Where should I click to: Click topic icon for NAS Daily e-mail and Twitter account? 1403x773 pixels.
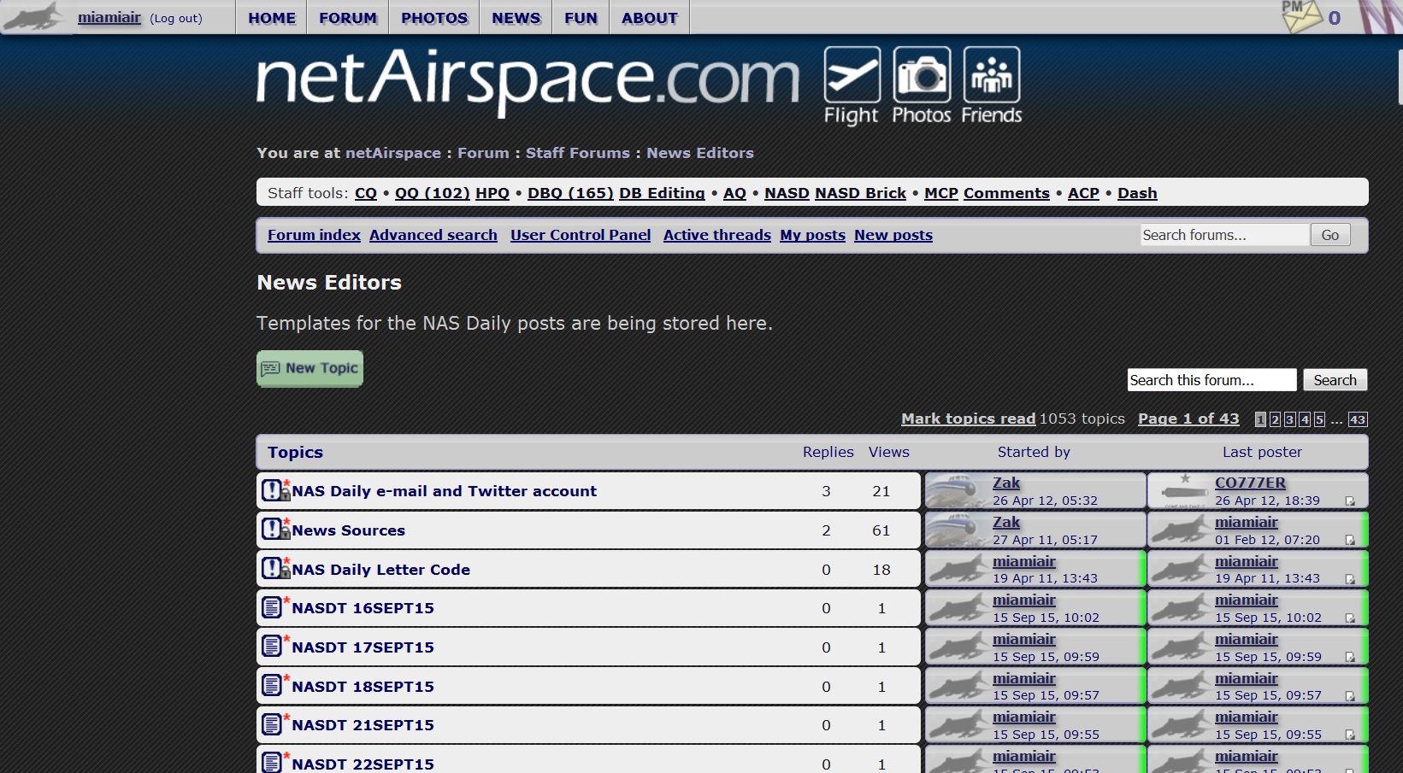click(x=275, y=490)
